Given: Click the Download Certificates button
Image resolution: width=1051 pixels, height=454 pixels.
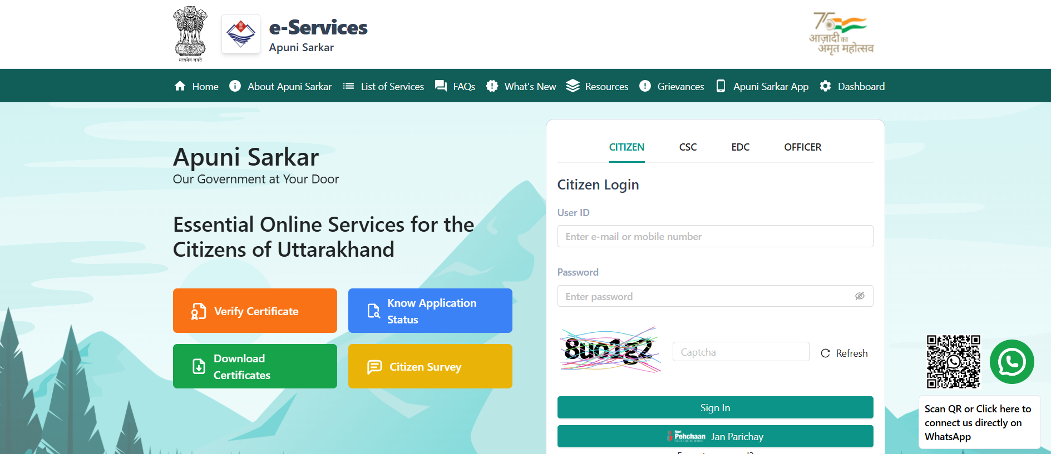Looking at the screenshot, I should pyautogui.click(x=255, y=366).
